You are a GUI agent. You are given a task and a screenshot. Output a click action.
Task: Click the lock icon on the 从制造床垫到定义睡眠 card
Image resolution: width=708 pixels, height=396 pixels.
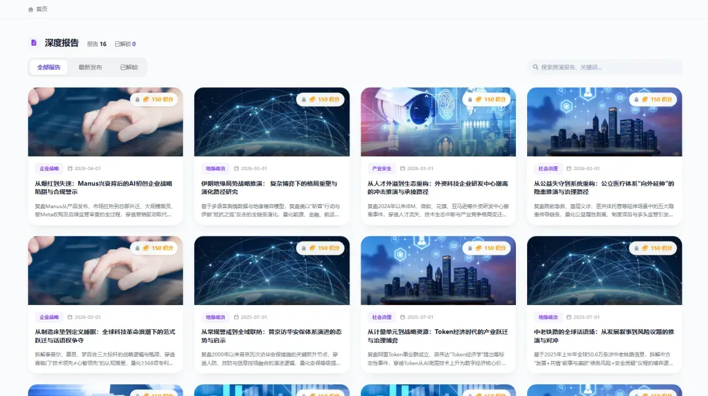tap(137, 248)
